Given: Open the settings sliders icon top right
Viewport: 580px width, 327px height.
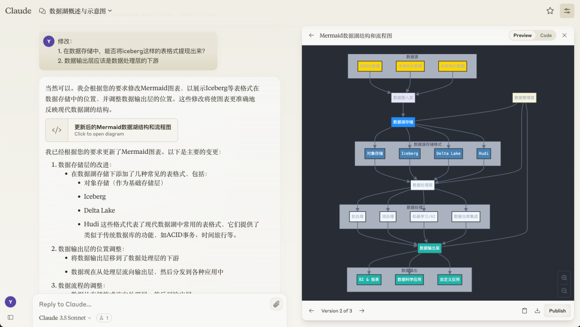Looking at the screenshot, I should pyautogui.click(x=567, y=11).
